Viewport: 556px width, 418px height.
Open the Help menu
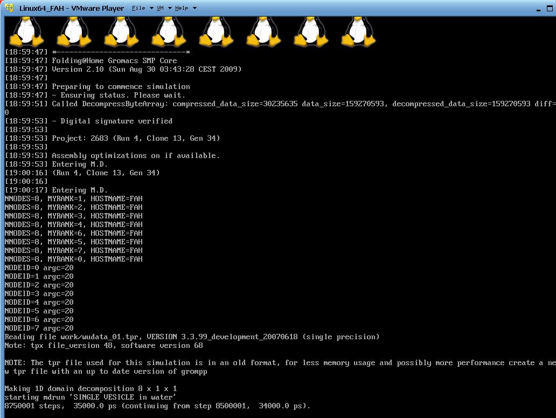pos(182,8)
